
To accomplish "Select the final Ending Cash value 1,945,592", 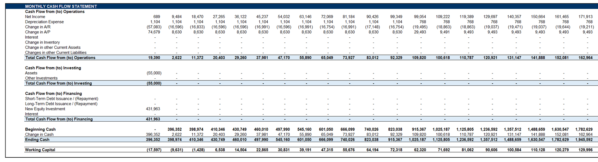I will tap(583, 140).
